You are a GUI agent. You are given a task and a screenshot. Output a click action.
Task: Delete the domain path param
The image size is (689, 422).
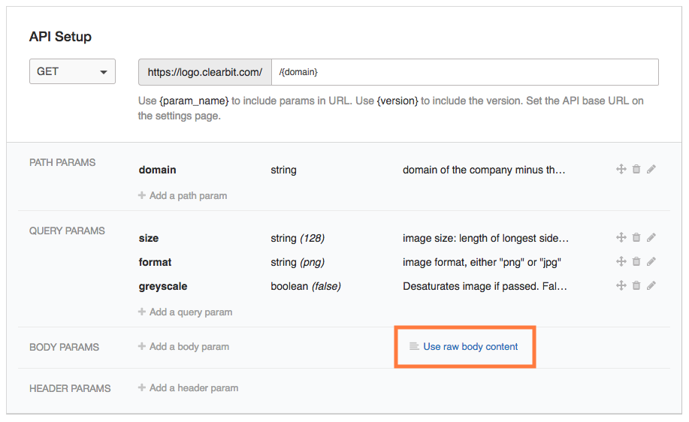(636, 170)
